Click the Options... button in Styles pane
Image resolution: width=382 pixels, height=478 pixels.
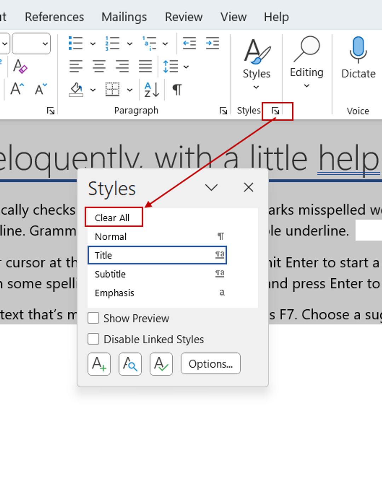tap(210, 363)
